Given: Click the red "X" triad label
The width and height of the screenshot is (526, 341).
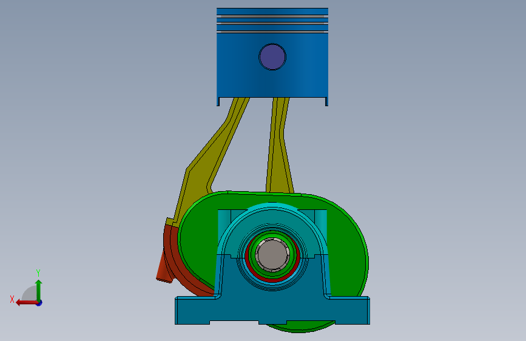Looking at the screenshot, I should [12, 299].
